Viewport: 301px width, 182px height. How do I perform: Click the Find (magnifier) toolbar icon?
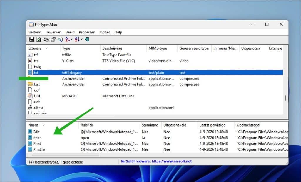[x=60, y=39]
